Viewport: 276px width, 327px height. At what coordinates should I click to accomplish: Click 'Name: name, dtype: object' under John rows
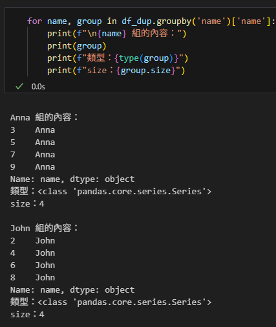[x=72, y=290]
